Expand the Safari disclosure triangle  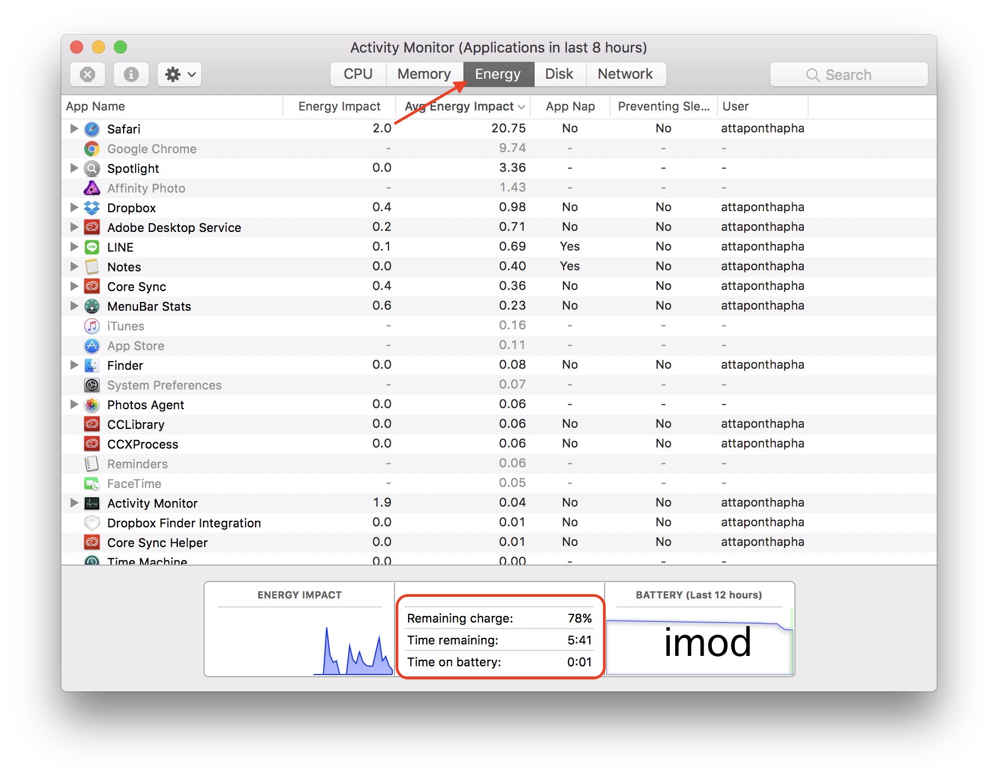click(74, 129)
